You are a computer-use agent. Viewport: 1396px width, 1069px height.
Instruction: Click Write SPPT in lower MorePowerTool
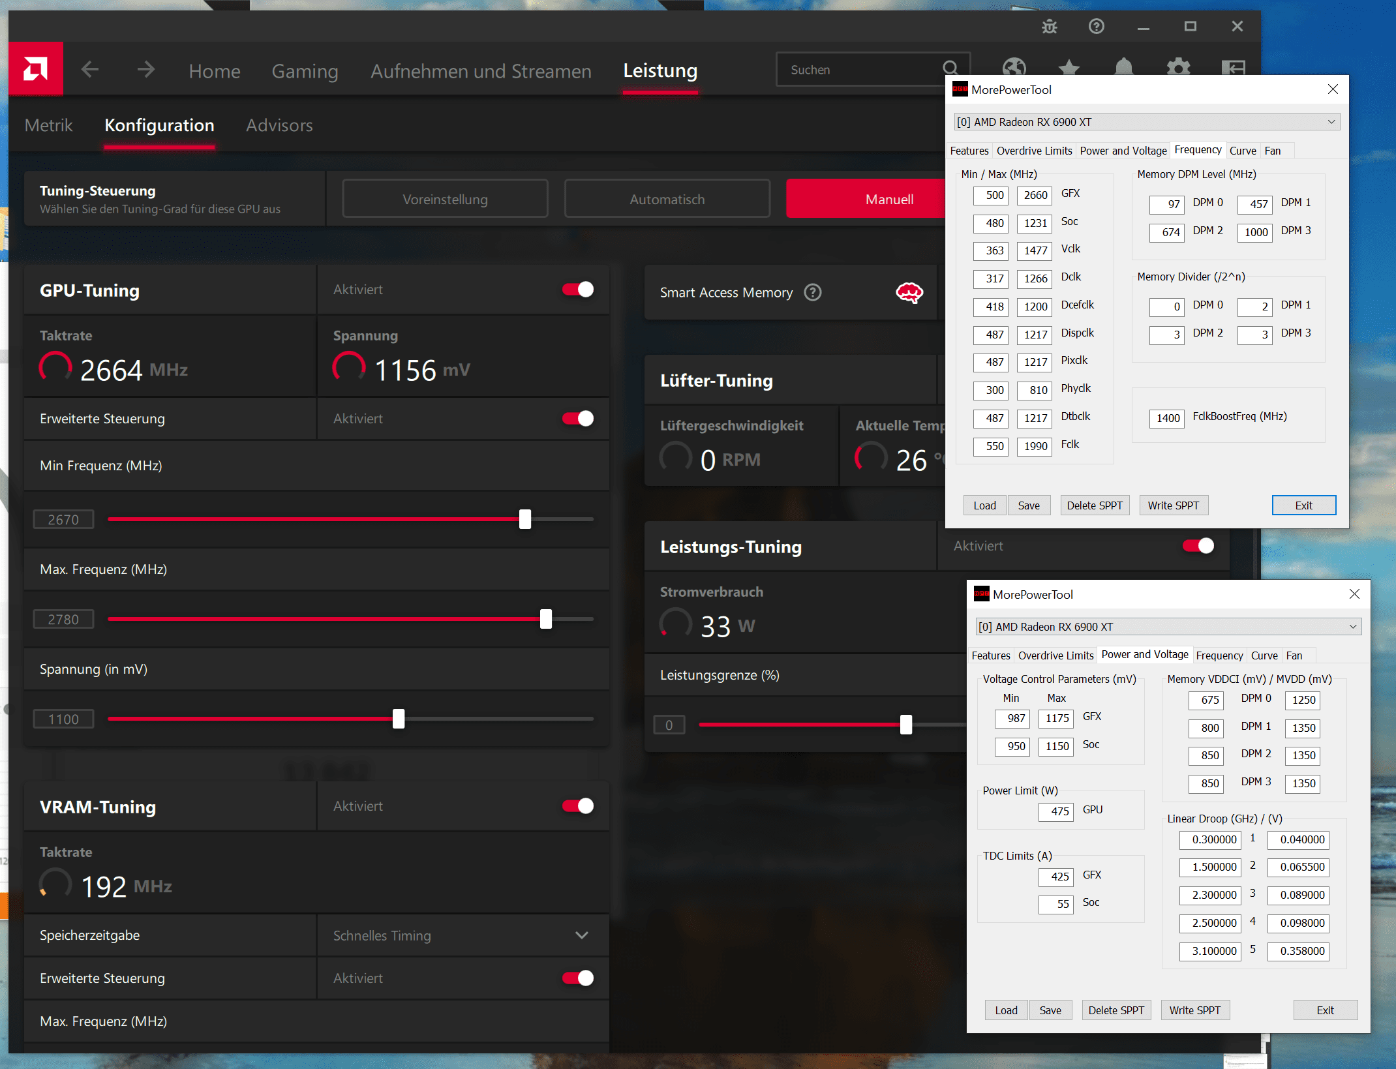click(x=1194, y=1010)
